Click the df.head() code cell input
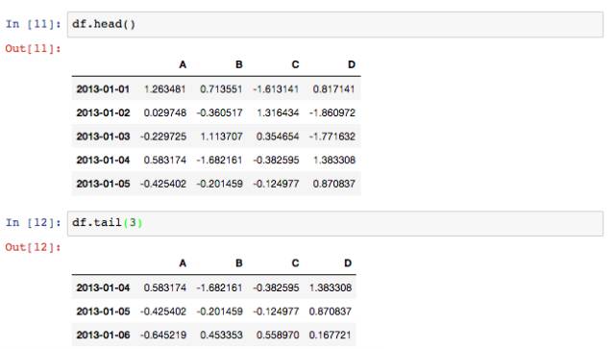 (x=335, y=24)
